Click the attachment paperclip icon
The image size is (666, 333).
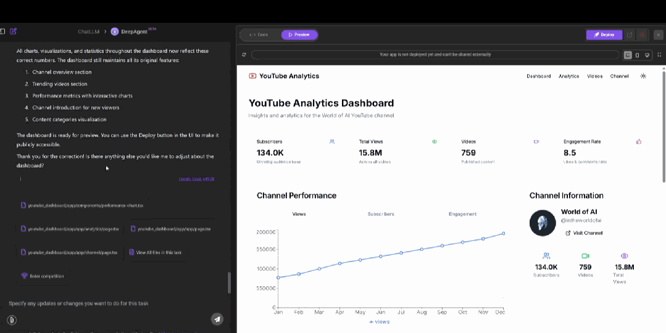[x=12, y=320]
